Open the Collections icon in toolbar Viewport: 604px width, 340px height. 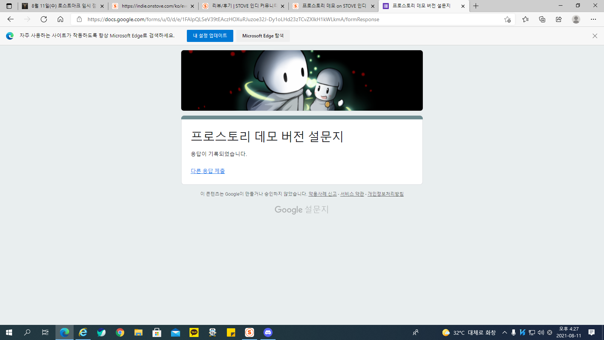[542, 19]
